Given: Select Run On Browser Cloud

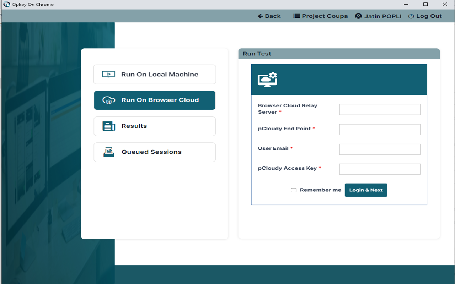Looking at the screenshot, I should click(x=155, y=100).
